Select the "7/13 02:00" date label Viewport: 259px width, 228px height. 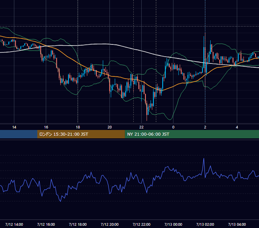pyautogui.click(x=205, y=224)
